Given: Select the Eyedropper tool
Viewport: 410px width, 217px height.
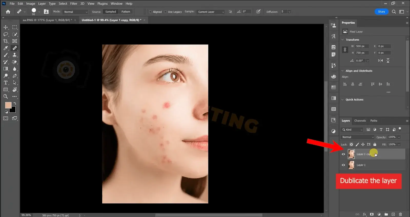Looking at the screenshot, I should (6, 48).
